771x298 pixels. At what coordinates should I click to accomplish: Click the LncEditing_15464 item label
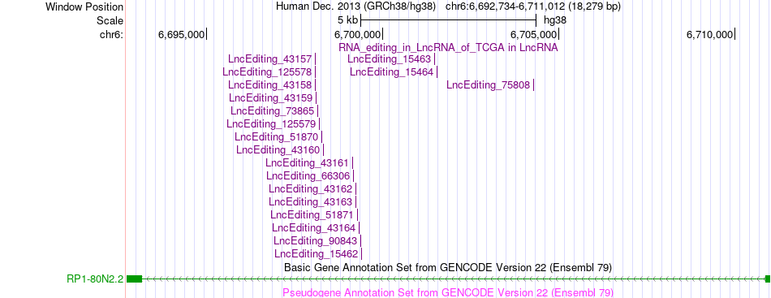392,72
